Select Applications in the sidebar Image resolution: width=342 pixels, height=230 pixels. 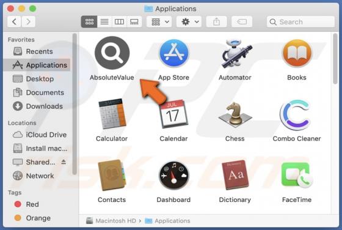[37, 65]
